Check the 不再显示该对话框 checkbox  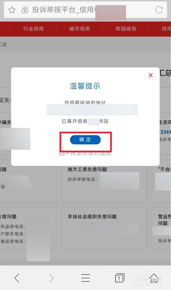(62, 153)
